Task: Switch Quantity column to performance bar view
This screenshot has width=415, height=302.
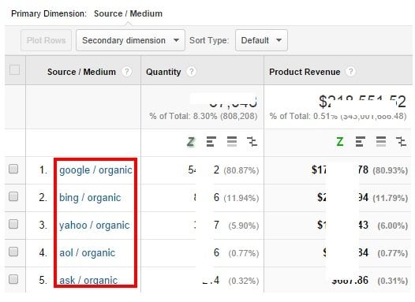Action: click(211, 142)
